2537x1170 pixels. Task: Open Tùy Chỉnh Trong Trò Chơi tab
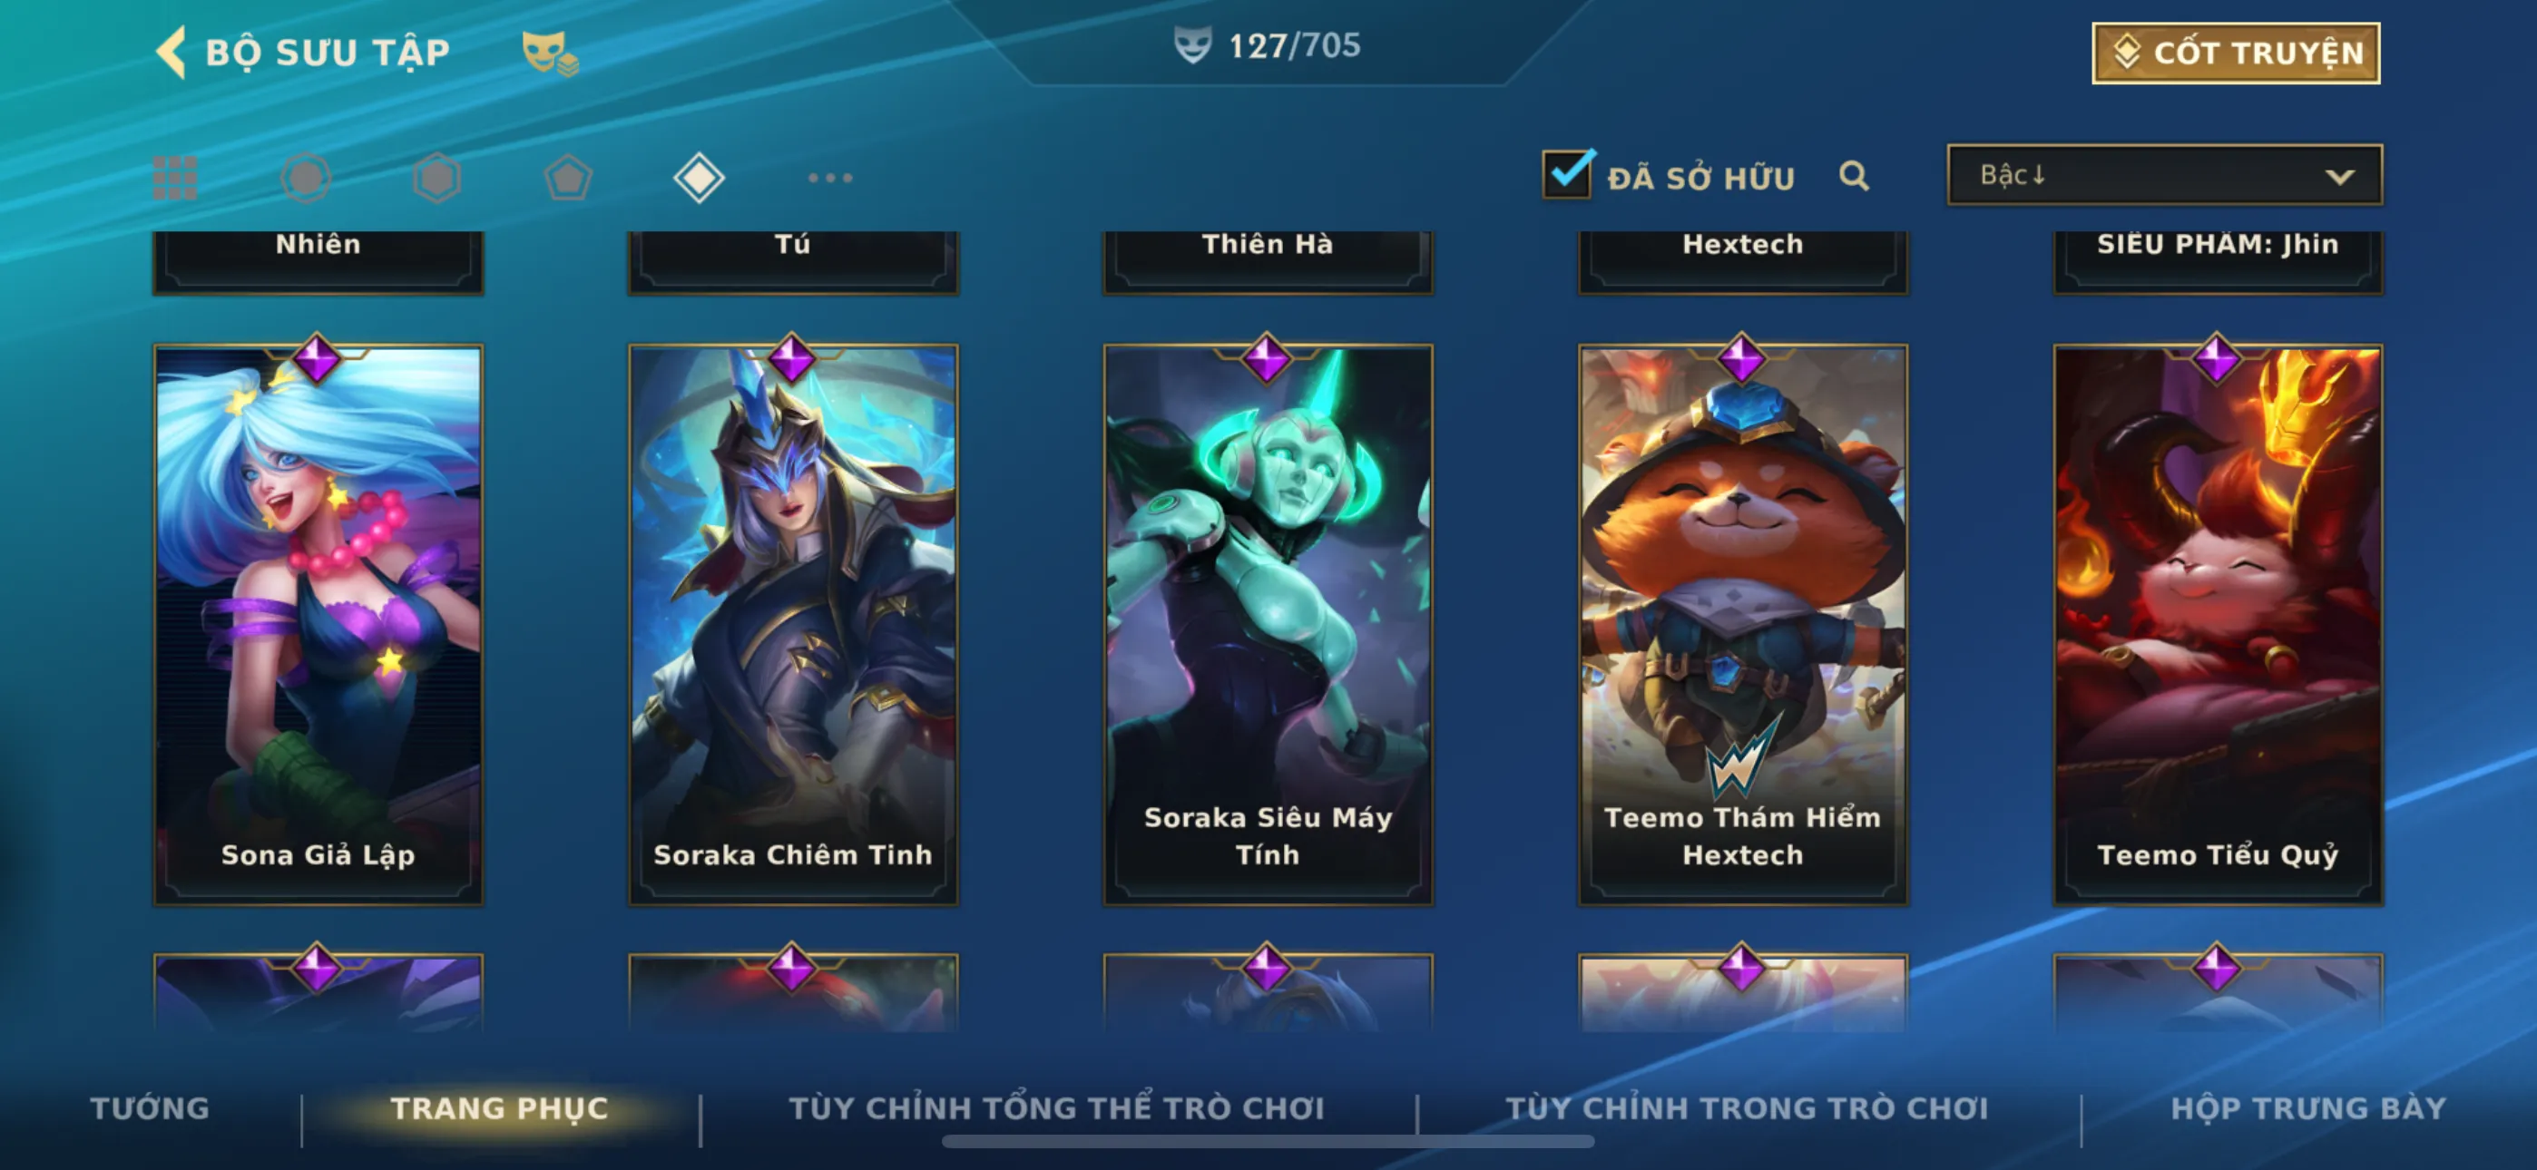[x=1746, y=1108]
